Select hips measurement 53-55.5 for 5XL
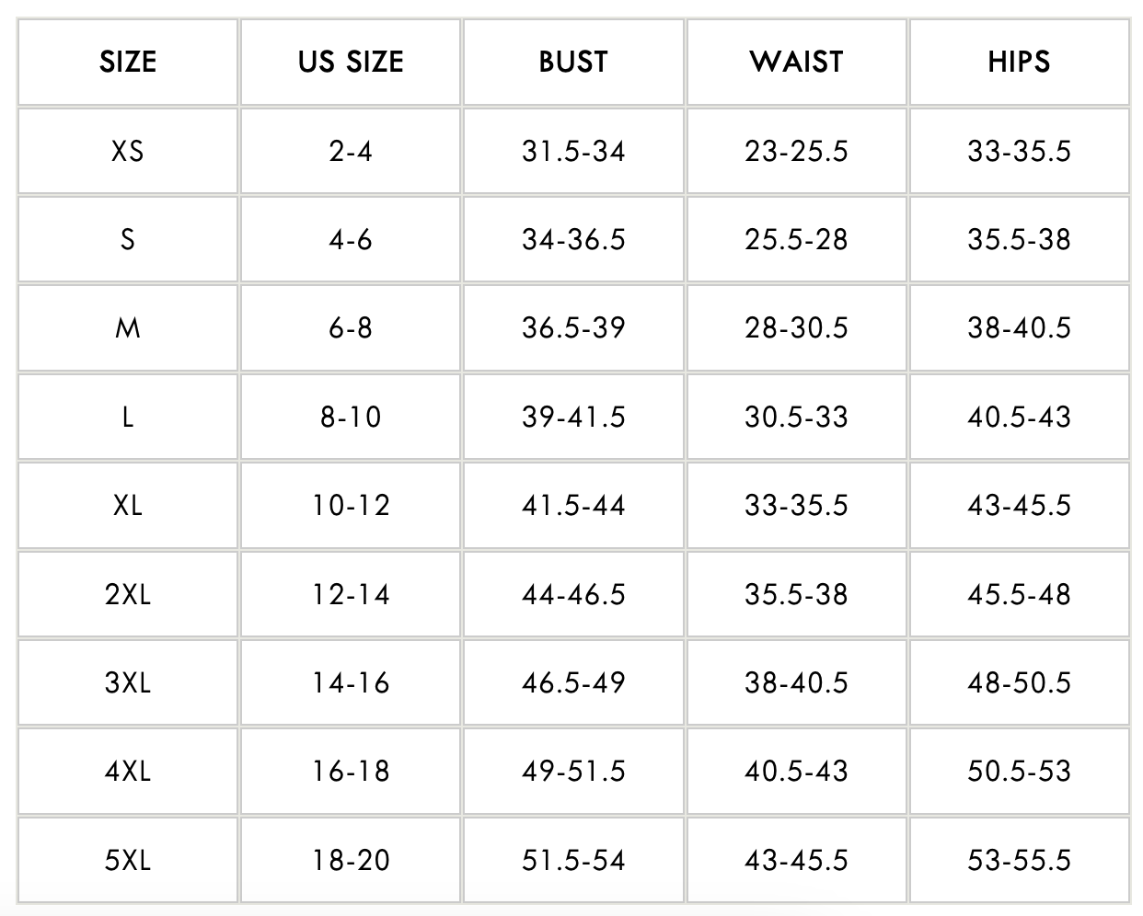 click(1019, 861)
